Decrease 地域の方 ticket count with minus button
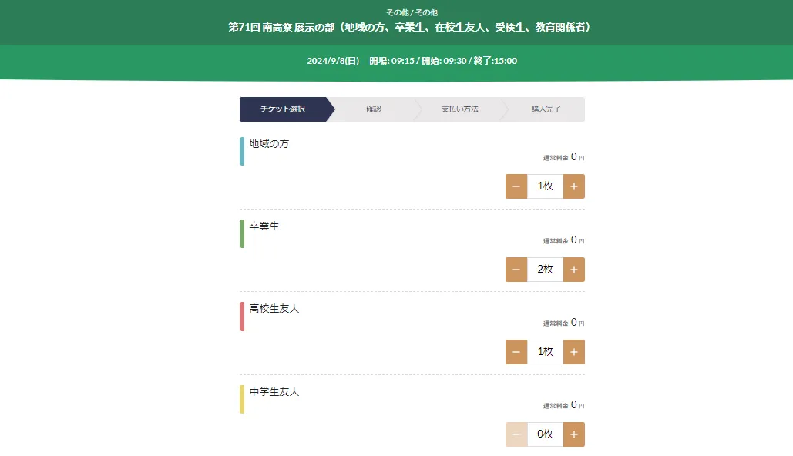The image size is (793, 456). 516,186
